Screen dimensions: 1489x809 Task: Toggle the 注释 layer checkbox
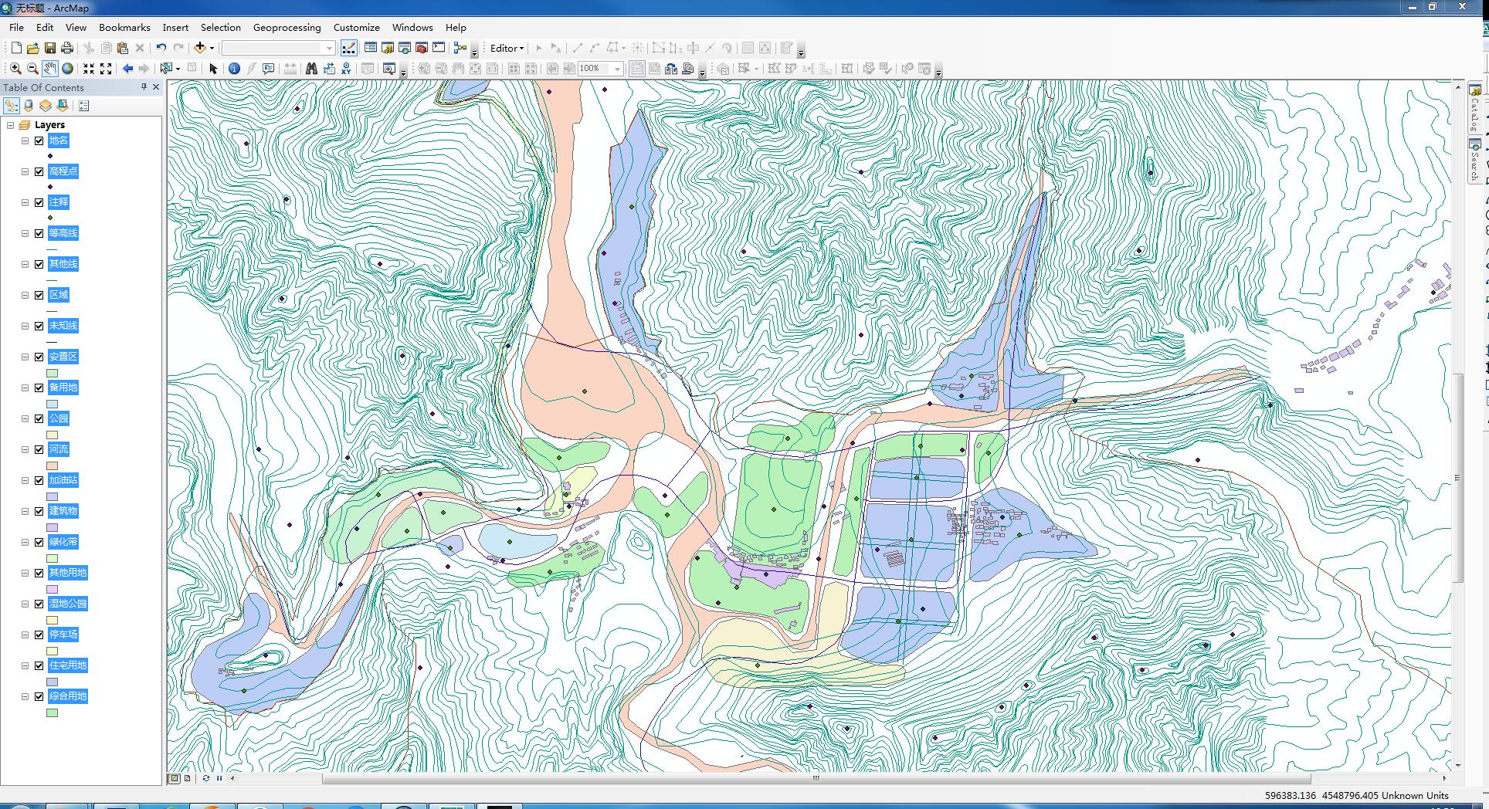[39, 202]
